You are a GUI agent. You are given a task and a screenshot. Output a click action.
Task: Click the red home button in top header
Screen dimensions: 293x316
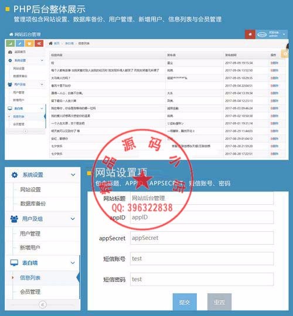(250, 35)
